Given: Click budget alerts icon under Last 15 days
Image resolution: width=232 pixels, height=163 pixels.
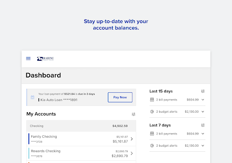Looking at the screenshot, I should [152, 111].
